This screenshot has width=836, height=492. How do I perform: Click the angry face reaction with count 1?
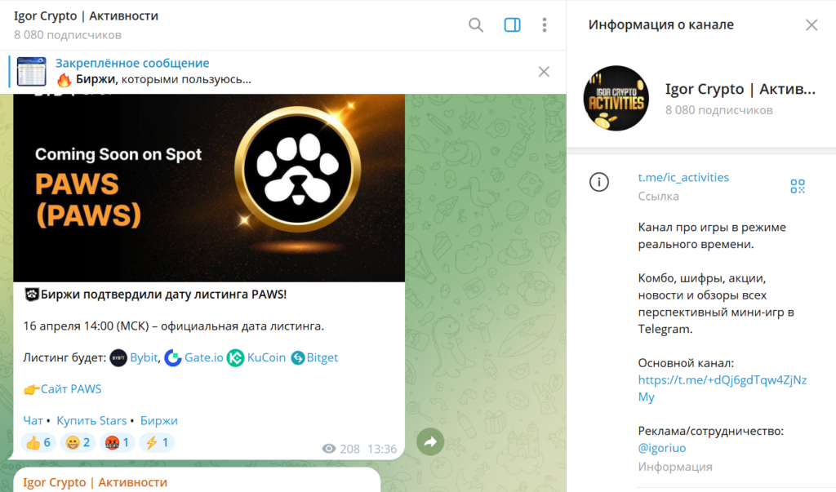(x=117, y=442)
